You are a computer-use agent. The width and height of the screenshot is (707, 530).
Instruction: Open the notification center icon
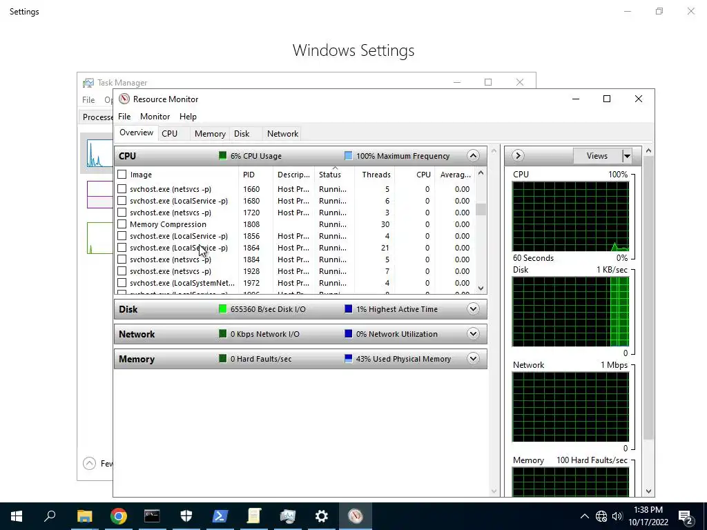pyautogui.click(x=686, y=517)
